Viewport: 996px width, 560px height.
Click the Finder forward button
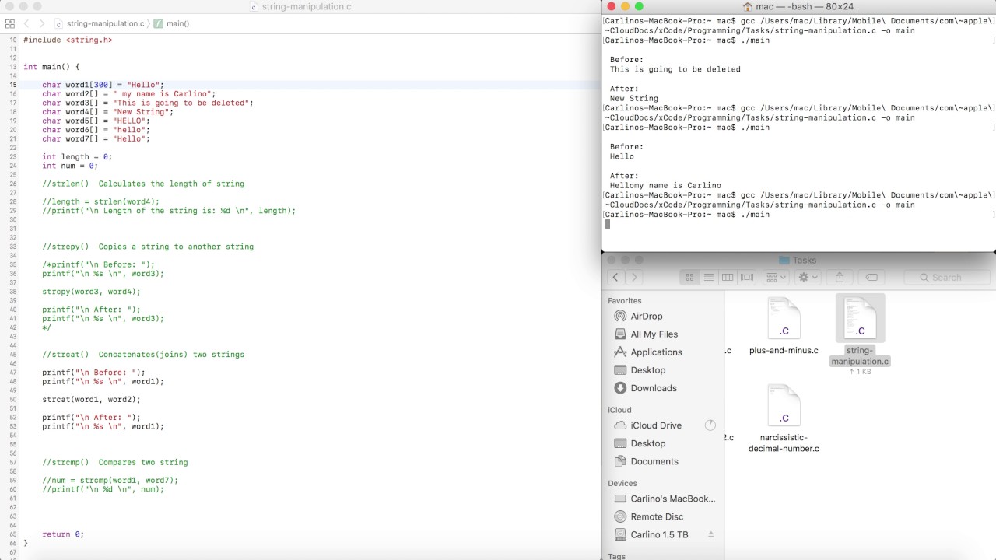click(634, 277)
